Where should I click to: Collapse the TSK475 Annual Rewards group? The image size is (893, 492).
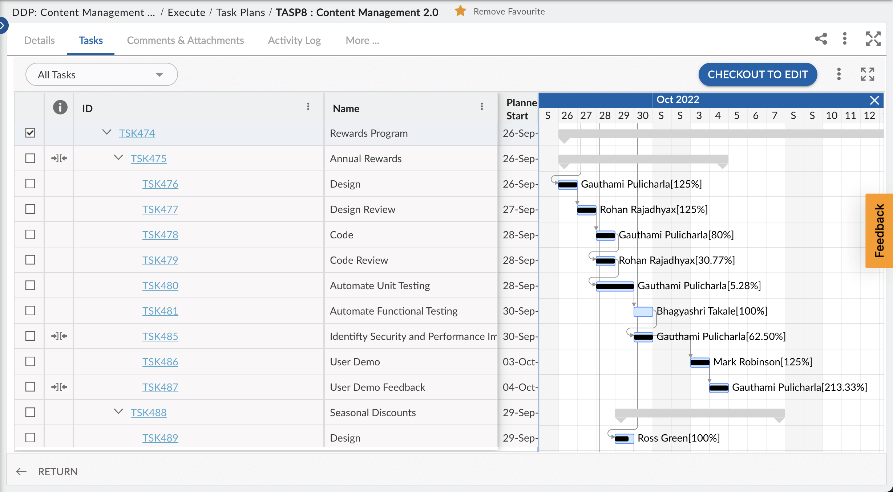point(118,158)
